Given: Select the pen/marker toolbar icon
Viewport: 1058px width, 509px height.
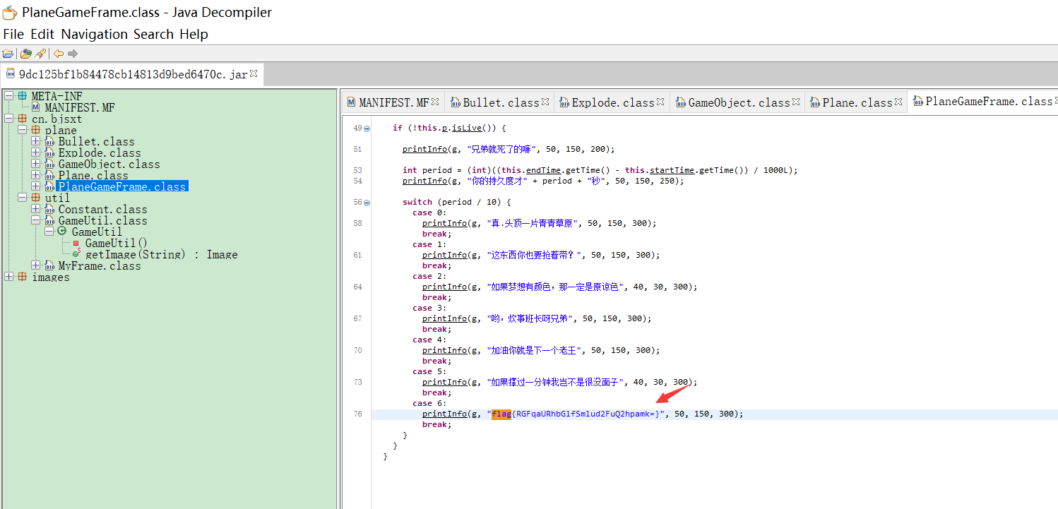Looking at the screenshot, I should point(40,54).
